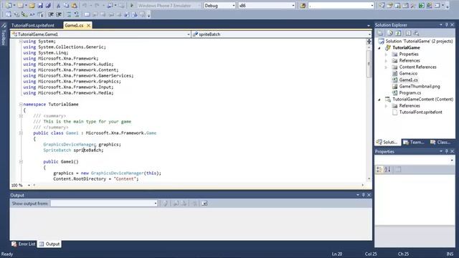The width and height of the screenshot is (459, 258).
Task: Click the editor split bar handle
Action: 369,42
